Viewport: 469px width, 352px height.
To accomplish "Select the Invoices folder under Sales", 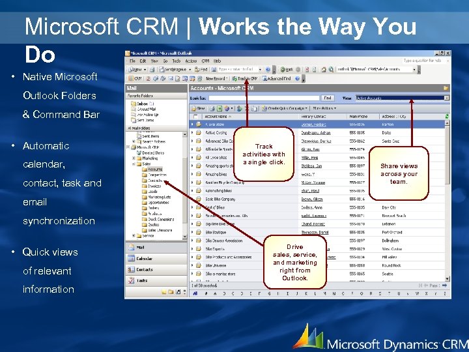I will [x=151, y=186].
